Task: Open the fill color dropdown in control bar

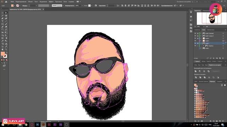Action: [x=15, y=6]
